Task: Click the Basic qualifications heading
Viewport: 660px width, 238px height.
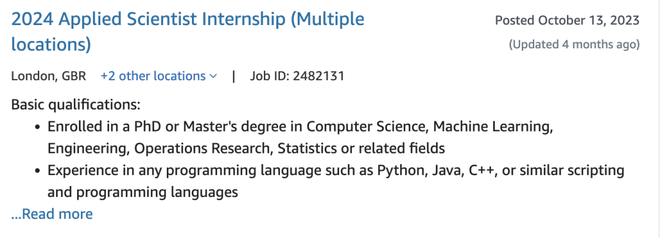Action: (x=76, y=105)
